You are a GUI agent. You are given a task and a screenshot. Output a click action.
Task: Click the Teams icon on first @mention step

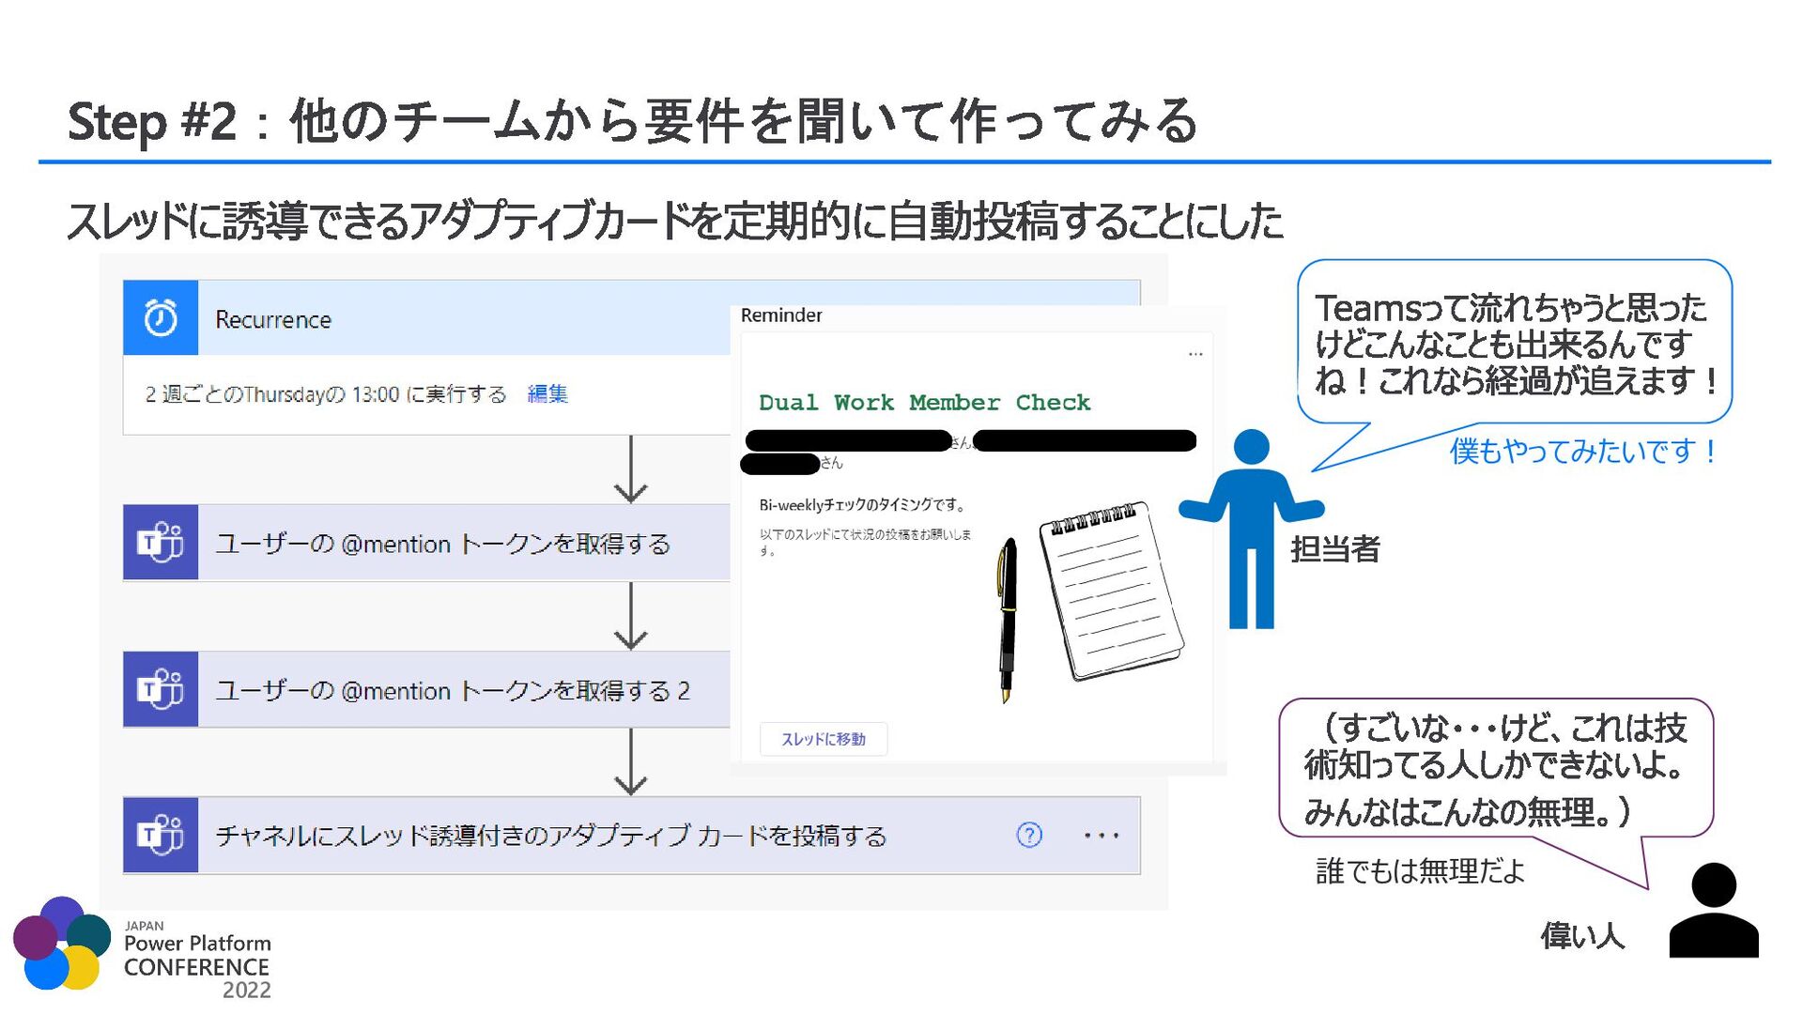click(x=161, y=543)
